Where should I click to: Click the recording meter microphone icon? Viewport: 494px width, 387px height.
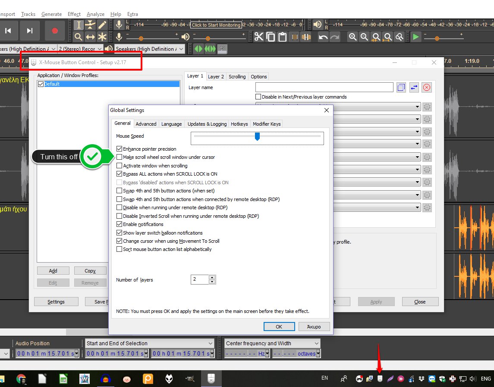click(119, 25)
